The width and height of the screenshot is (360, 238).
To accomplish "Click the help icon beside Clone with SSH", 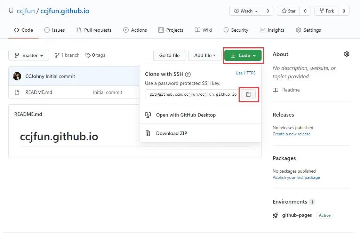I will [188, 74].
